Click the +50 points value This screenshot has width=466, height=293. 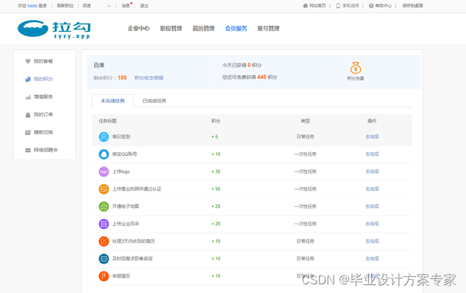[216, 189]
